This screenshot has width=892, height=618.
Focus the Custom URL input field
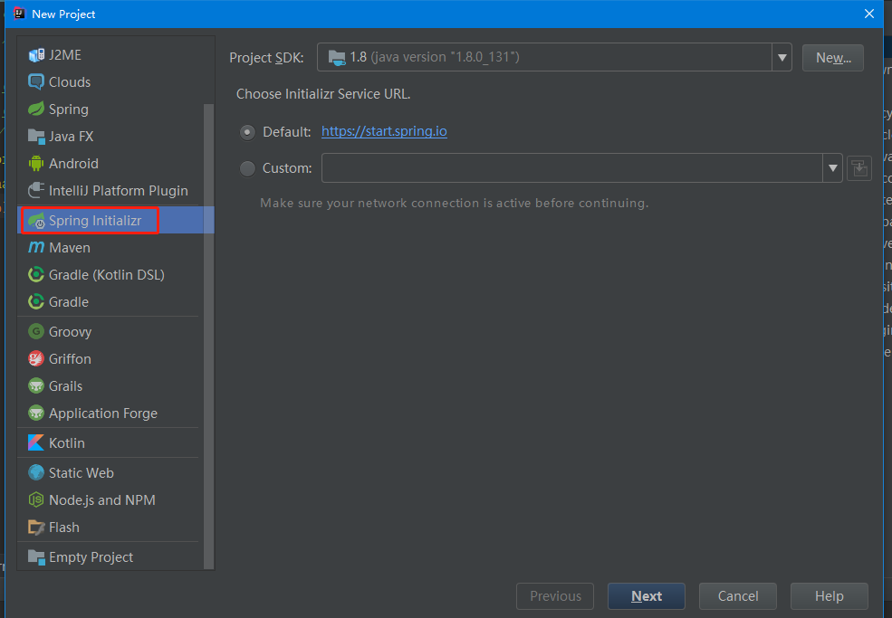point(571,168)
